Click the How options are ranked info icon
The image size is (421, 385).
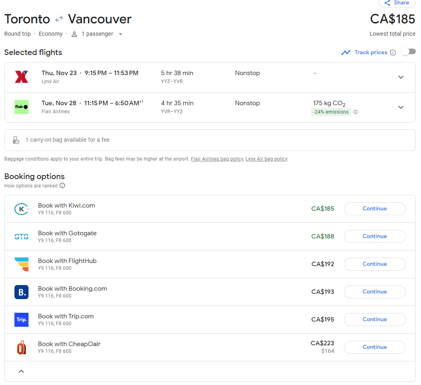[62, 185]
